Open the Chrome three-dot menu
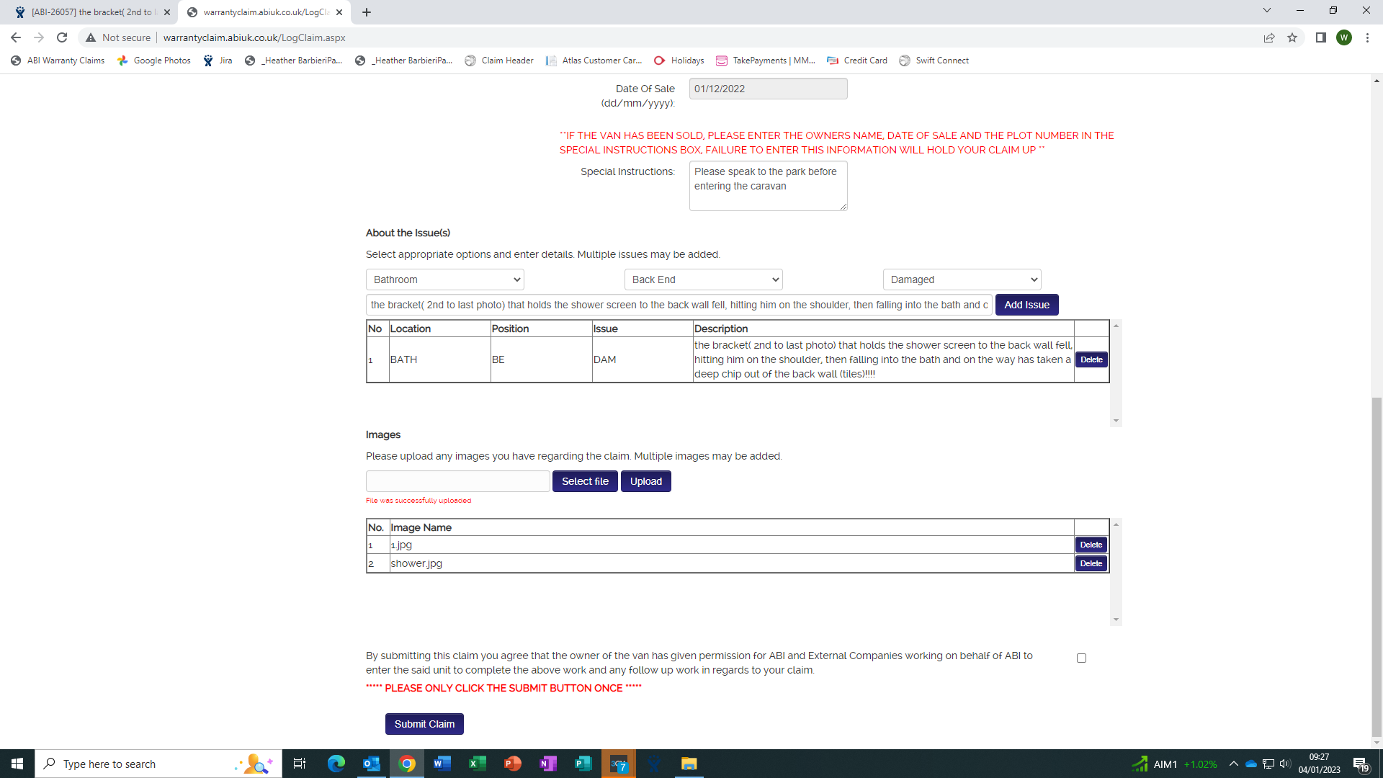 [1367, 37]
